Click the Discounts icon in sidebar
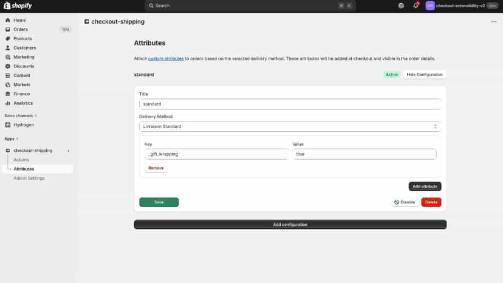 coord(8,66)
